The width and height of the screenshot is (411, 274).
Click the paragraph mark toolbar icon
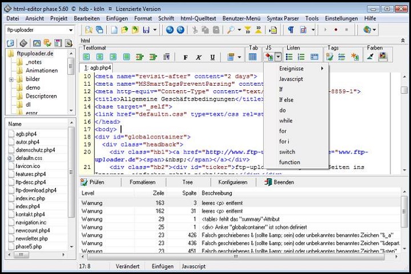291,30
